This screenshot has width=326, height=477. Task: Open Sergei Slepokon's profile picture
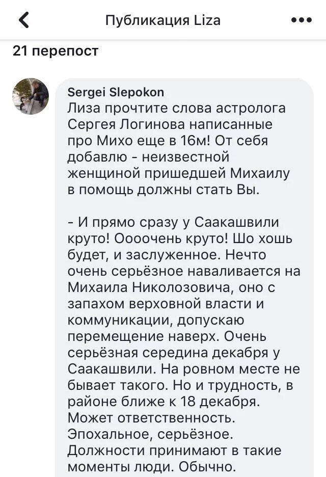click(31, 96)
